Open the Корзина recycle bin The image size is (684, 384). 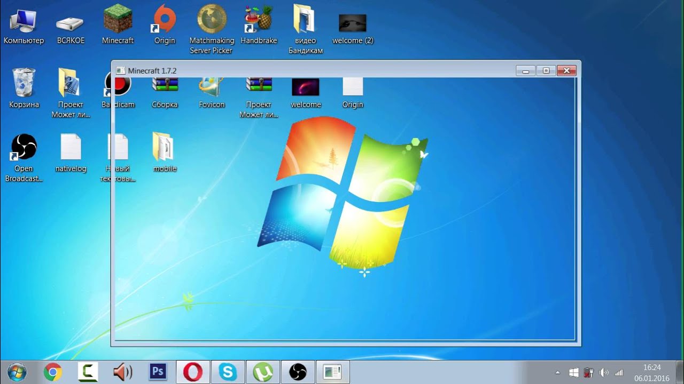(x=24, y=88)
